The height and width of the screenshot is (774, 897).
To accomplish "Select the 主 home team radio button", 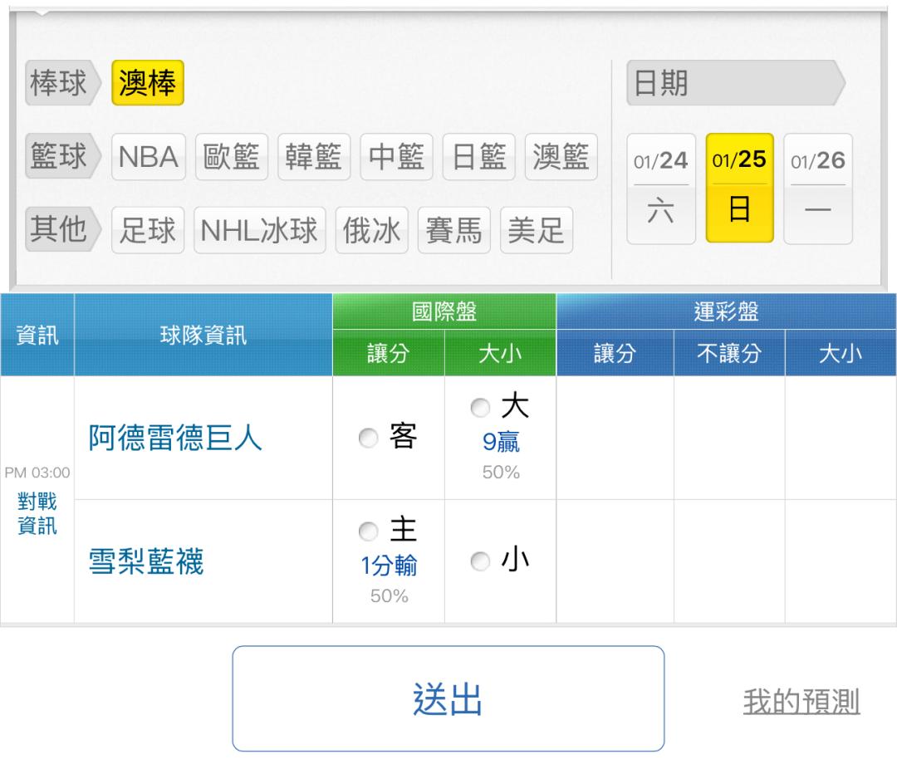I will [367, 530].
